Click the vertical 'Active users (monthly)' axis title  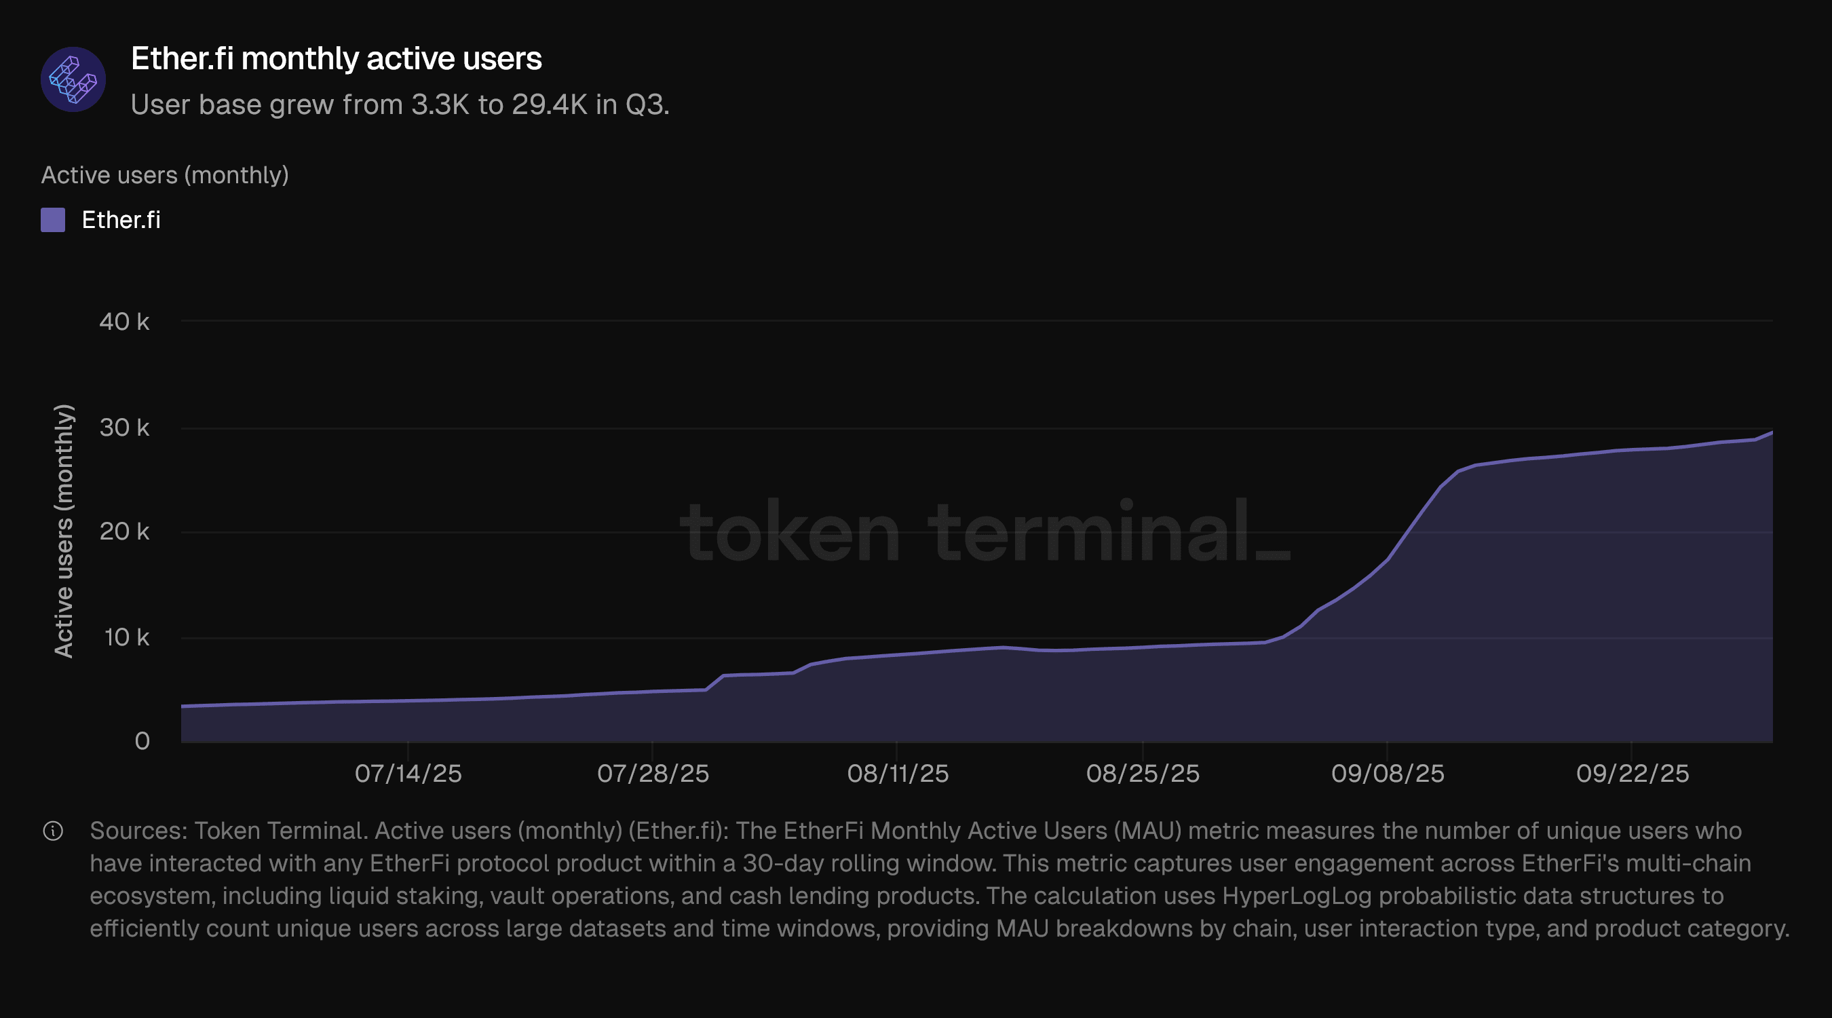(64, 531)
